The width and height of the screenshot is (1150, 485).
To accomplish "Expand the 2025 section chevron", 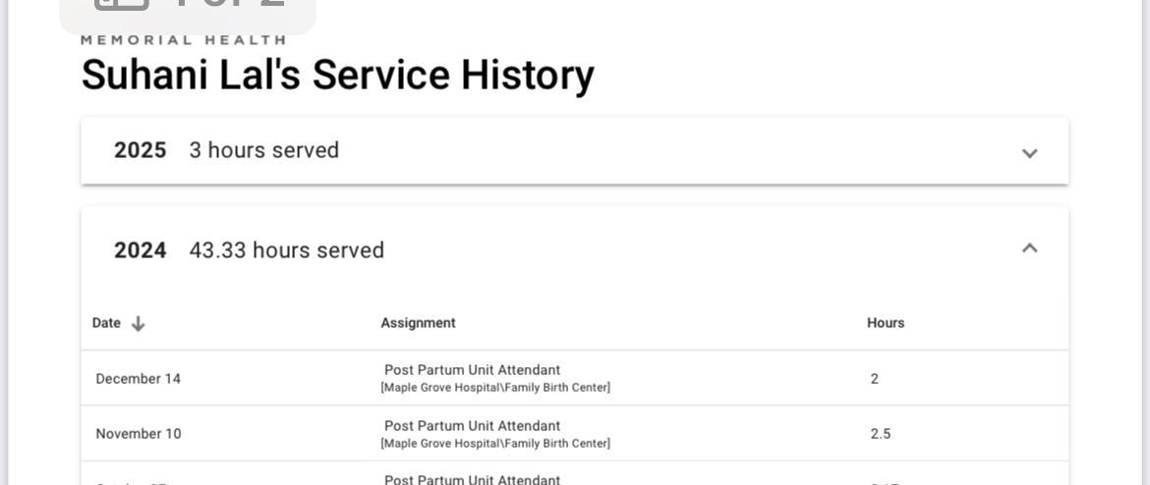I will coord(1029,153).
